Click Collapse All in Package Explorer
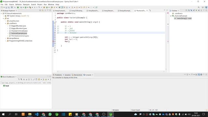The height and width of the screenshot is (117, 208). 40,10
